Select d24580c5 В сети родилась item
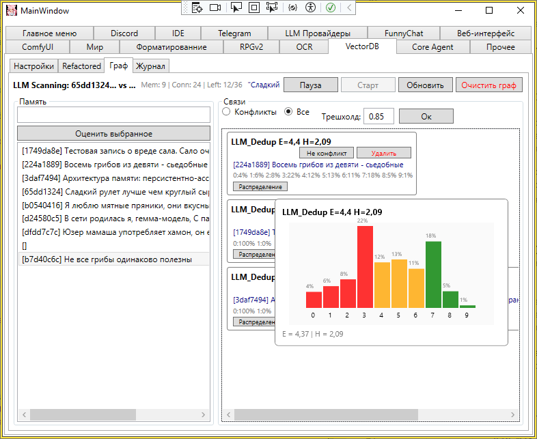 (x=113, y=218)
